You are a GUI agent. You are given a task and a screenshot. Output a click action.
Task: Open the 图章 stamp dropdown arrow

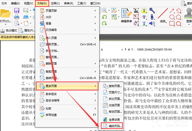pos(189,24)
